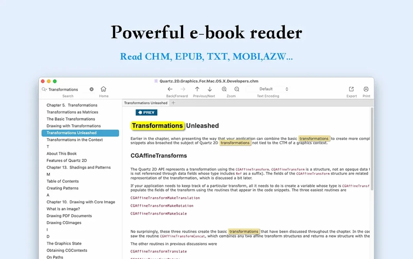Viewport: 413px width, 259px height.
Task: Focus the Transformations search field
Action: (68, 90)
